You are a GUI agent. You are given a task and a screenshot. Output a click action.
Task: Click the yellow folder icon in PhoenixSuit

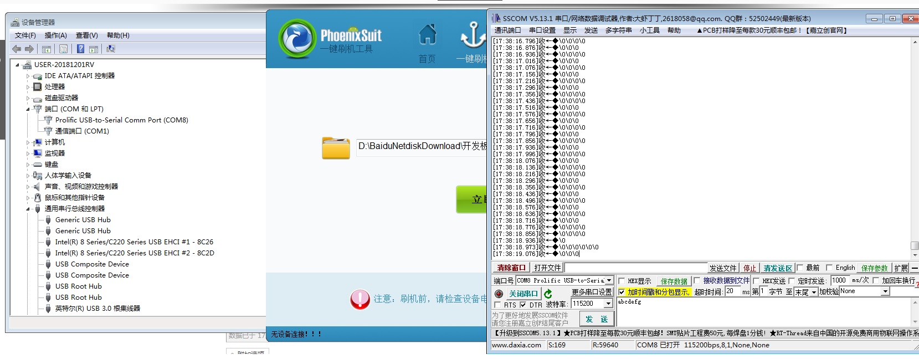point(336,148)
